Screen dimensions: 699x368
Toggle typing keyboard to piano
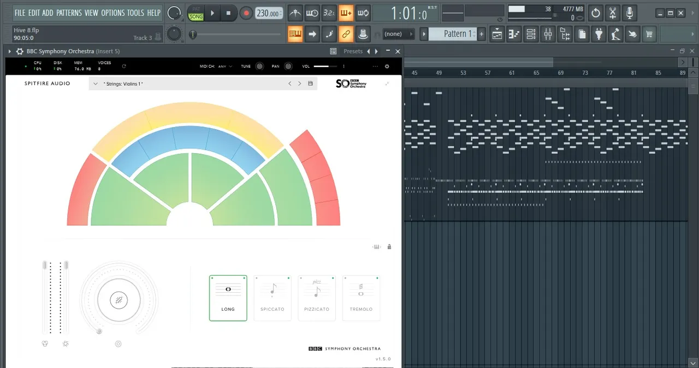point(295,34)
